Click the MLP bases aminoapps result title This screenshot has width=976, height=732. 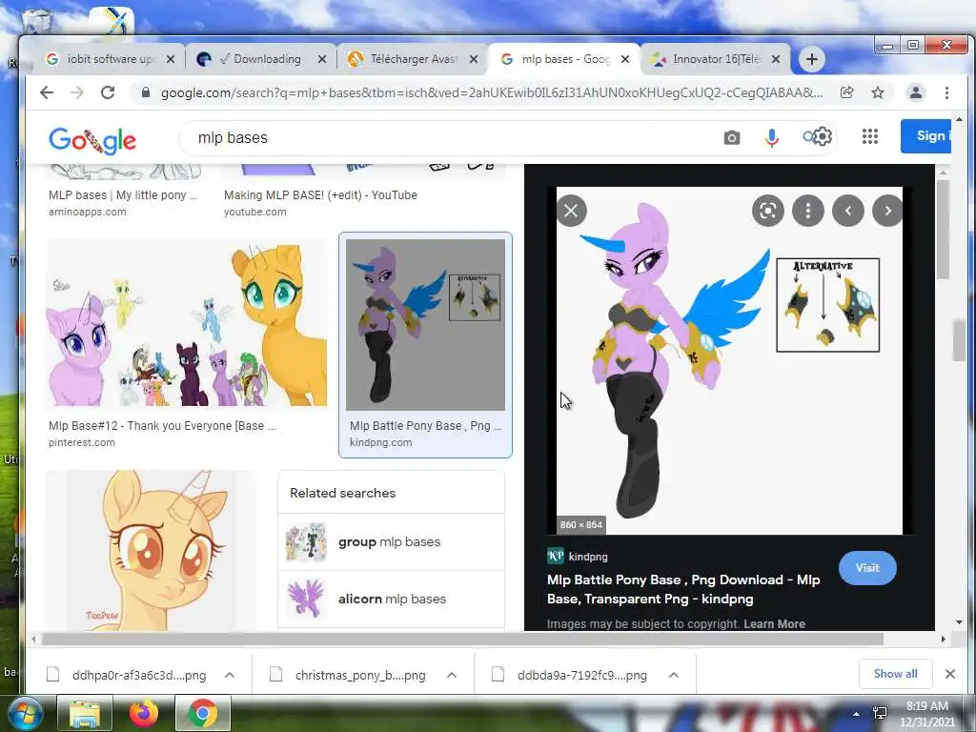[x=123, y=194]
